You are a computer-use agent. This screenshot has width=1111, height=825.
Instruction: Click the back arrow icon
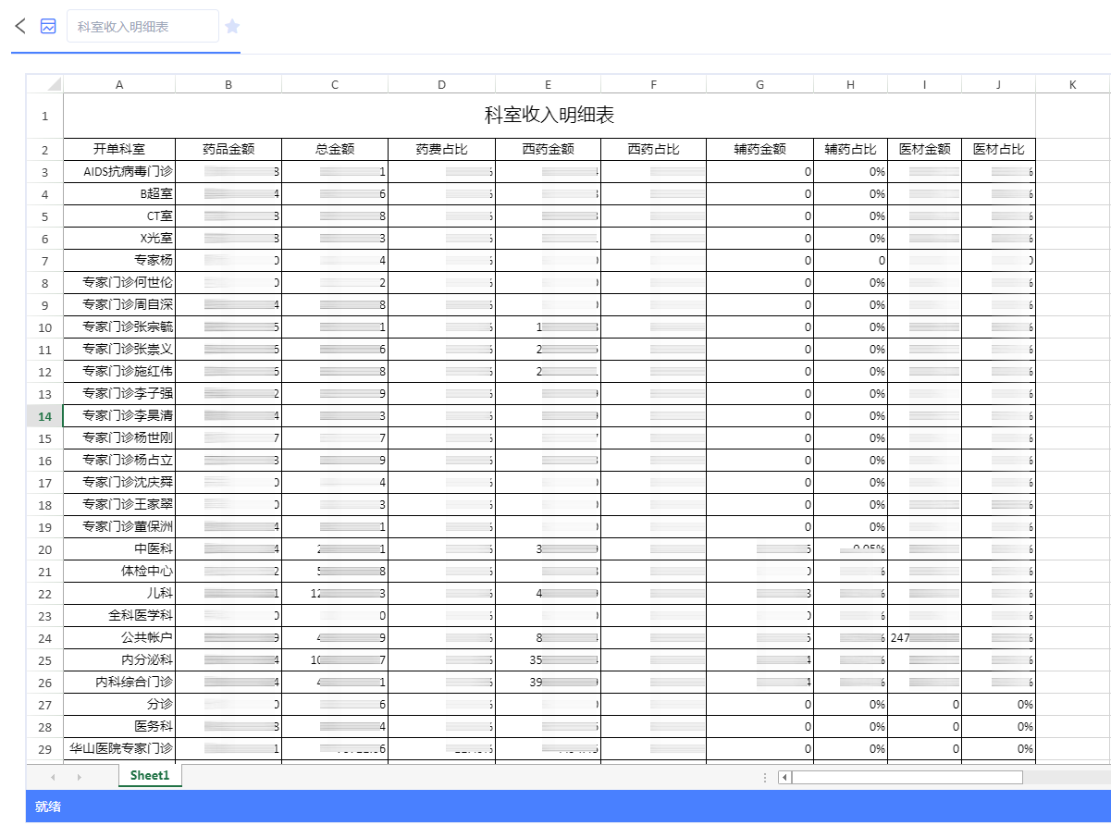pos(20,26)
